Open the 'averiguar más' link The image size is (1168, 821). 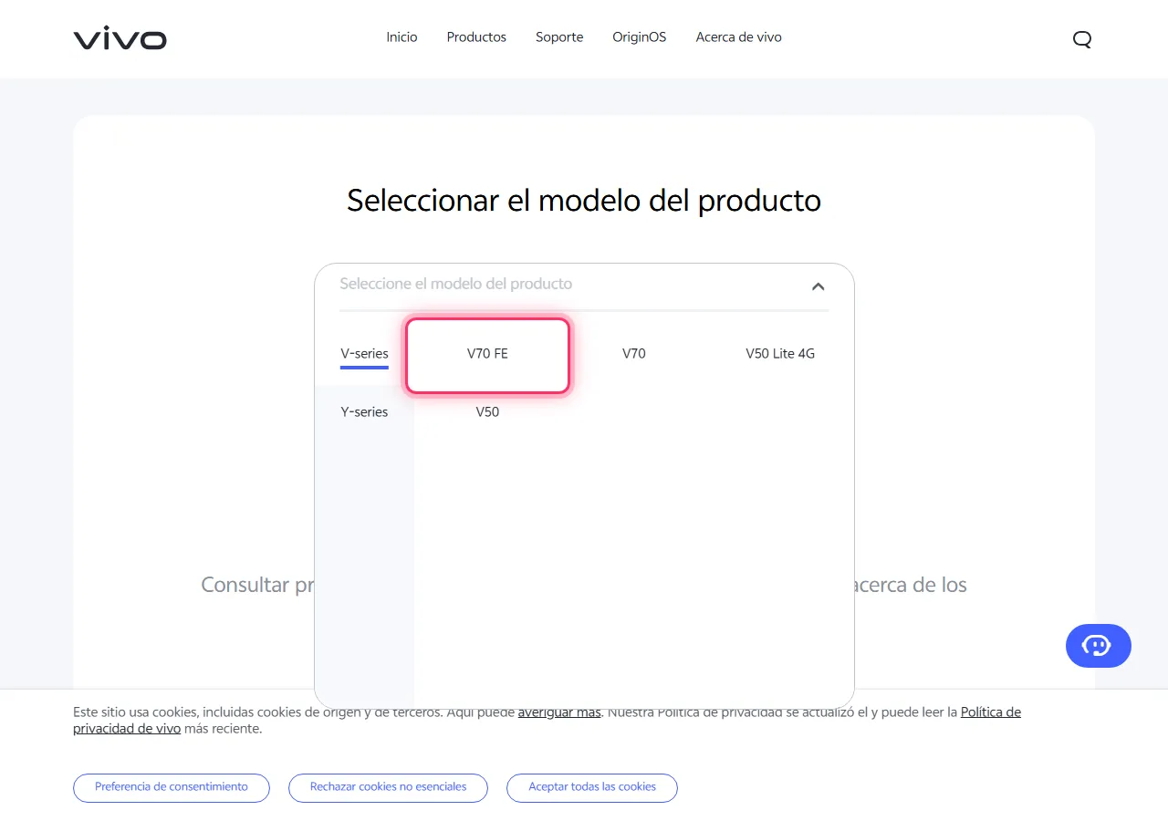[559, 712]
